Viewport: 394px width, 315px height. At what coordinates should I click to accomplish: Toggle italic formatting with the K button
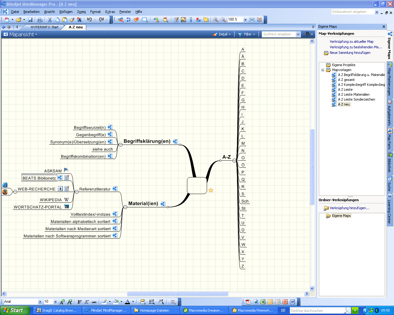(87, 302)
